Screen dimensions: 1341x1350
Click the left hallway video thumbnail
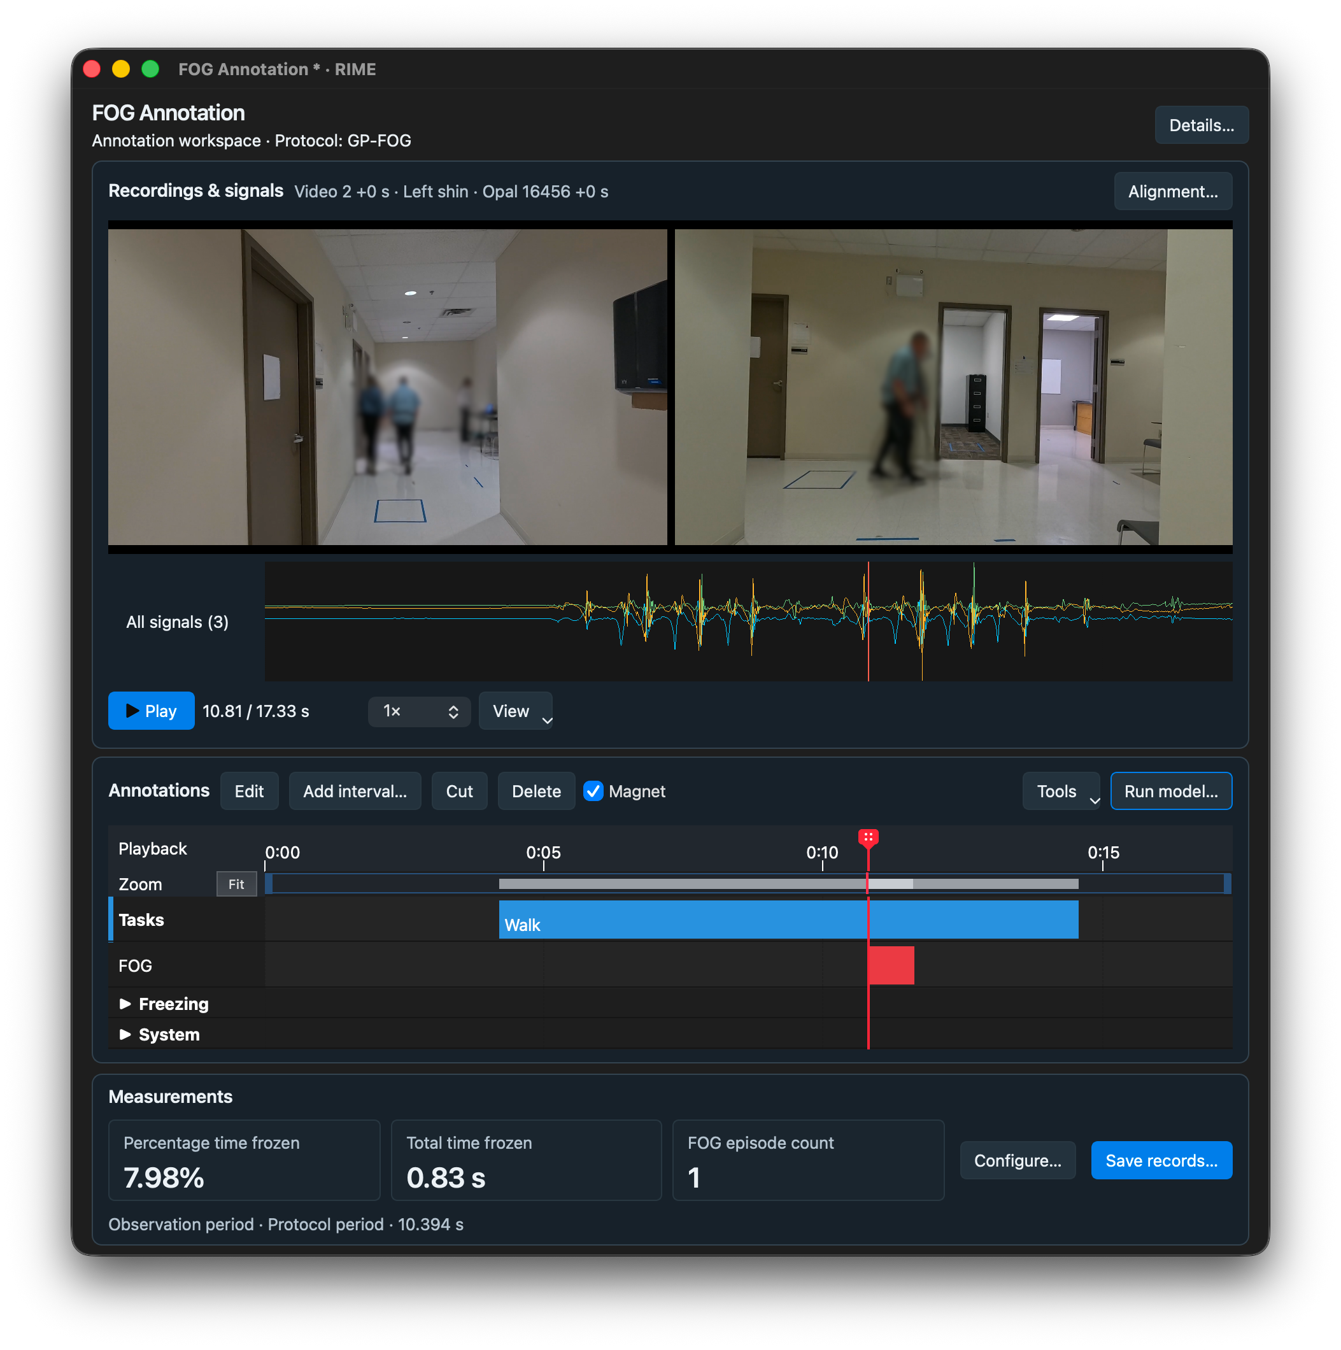pos(388,387)
